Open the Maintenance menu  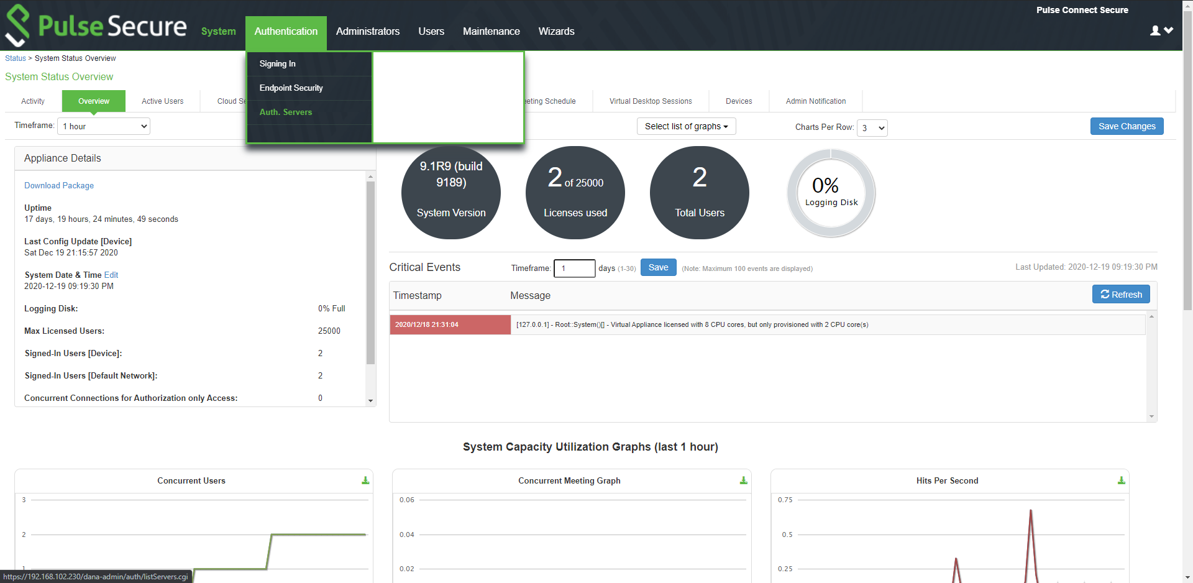click(x=491, y=31)
